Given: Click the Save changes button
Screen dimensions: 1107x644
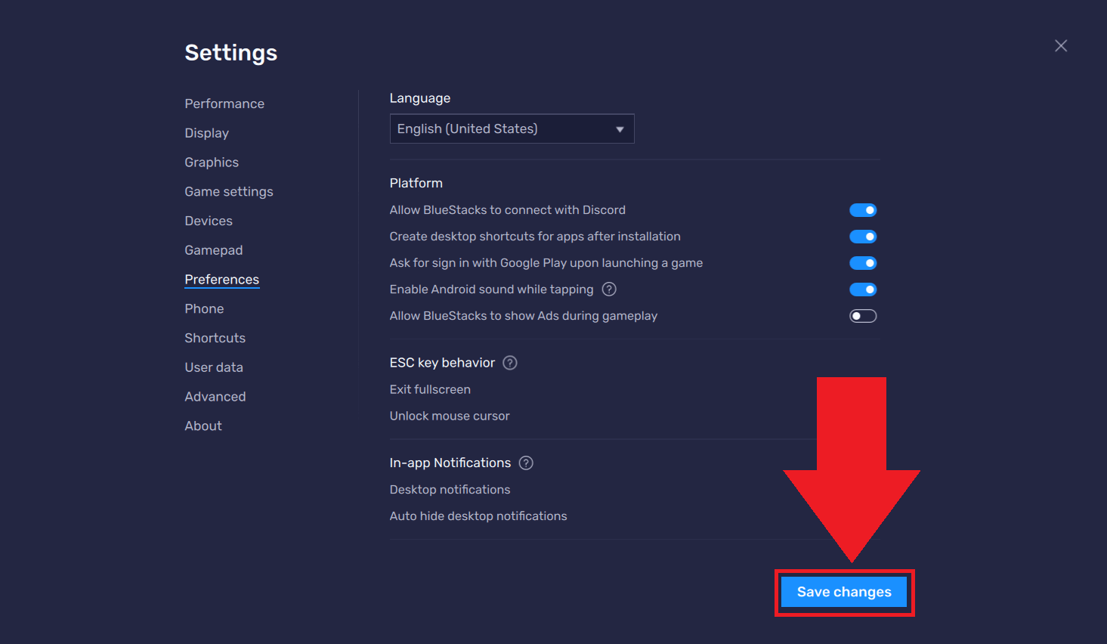Looking at the screenshot, I should 843,592.
